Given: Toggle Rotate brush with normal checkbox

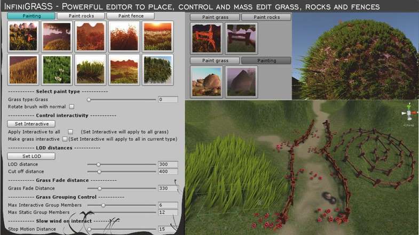Looking at the screenshot, I should pyautogui.click(x=72, y=107).
